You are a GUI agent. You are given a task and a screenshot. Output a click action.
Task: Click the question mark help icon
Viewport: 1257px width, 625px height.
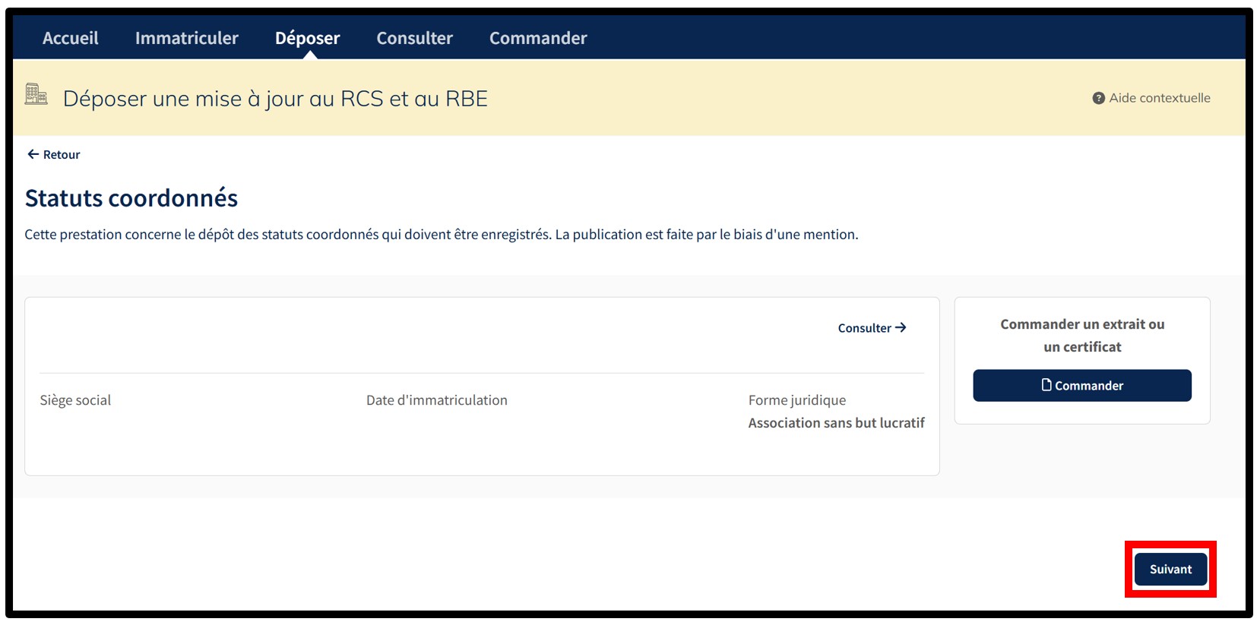click(1098, 98)
